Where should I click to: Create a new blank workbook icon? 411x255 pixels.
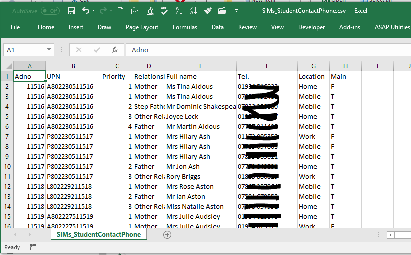coord(120,11)
